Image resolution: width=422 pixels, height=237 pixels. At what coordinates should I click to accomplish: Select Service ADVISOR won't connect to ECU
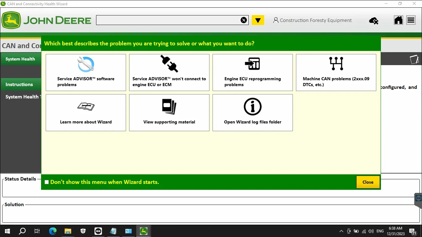click(x=169, y=73)
